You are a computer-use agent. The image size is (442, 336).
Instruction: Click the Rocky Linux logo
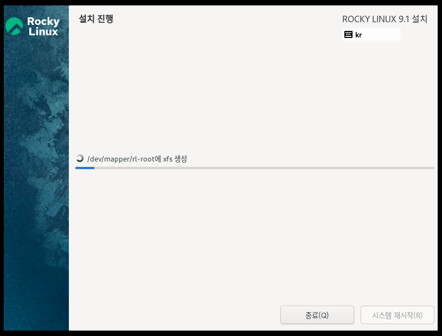coord(33,26)
